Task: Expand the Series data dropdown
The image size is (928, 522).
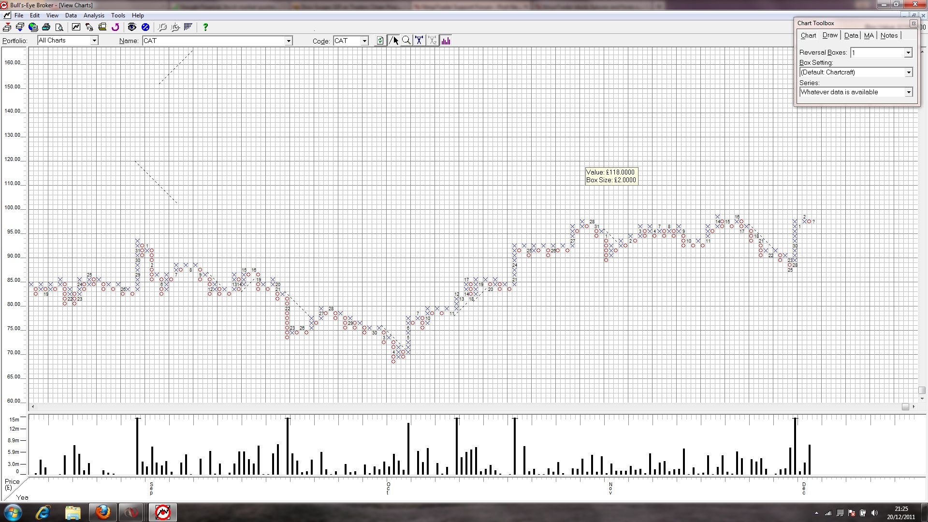Action: tap(908, 92)
